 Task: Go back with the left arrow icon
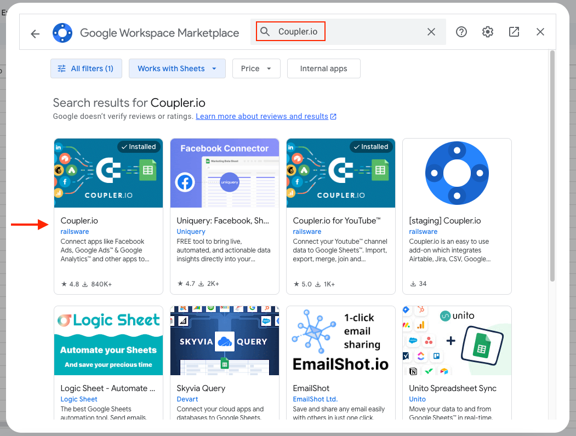[35, 34]
